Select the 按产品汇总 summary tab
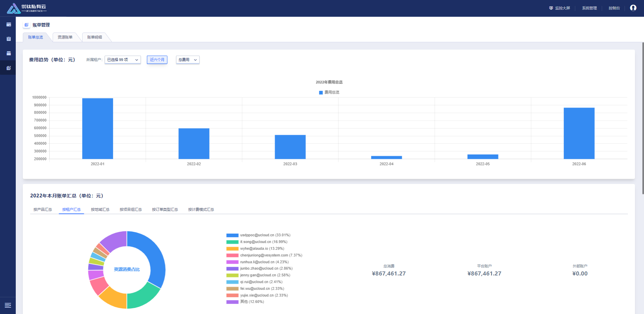Viewport: 644px width, 314px height. click(x=43, y=209)
